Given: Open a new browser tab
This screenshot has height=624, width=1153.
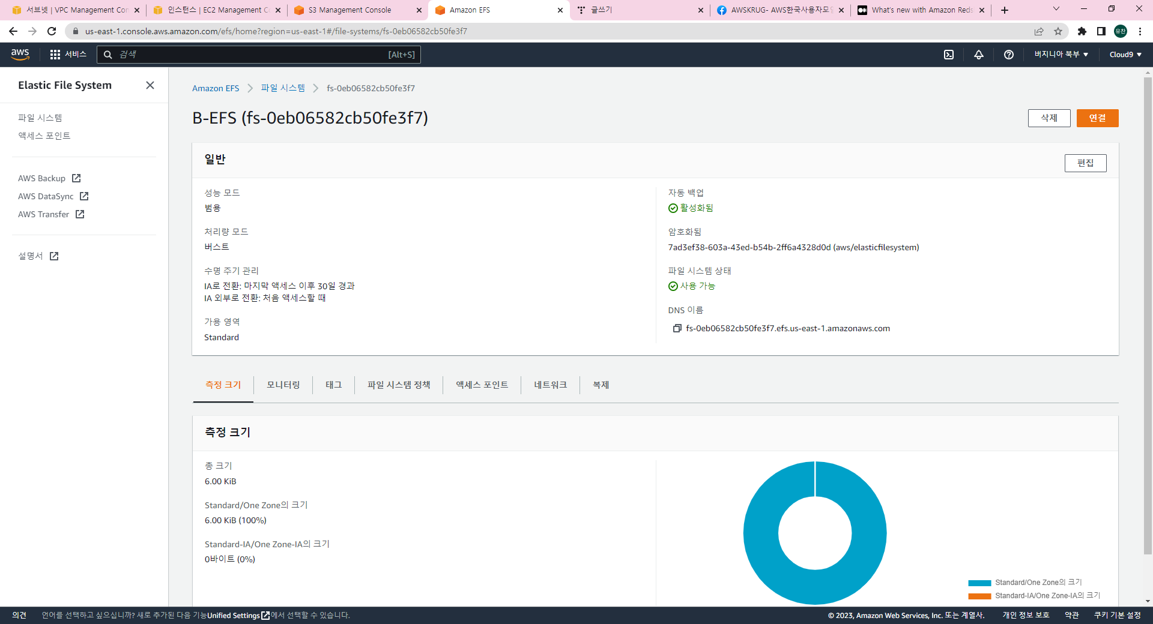Looking at the screenshot, I should click(x=1005, y=10).
